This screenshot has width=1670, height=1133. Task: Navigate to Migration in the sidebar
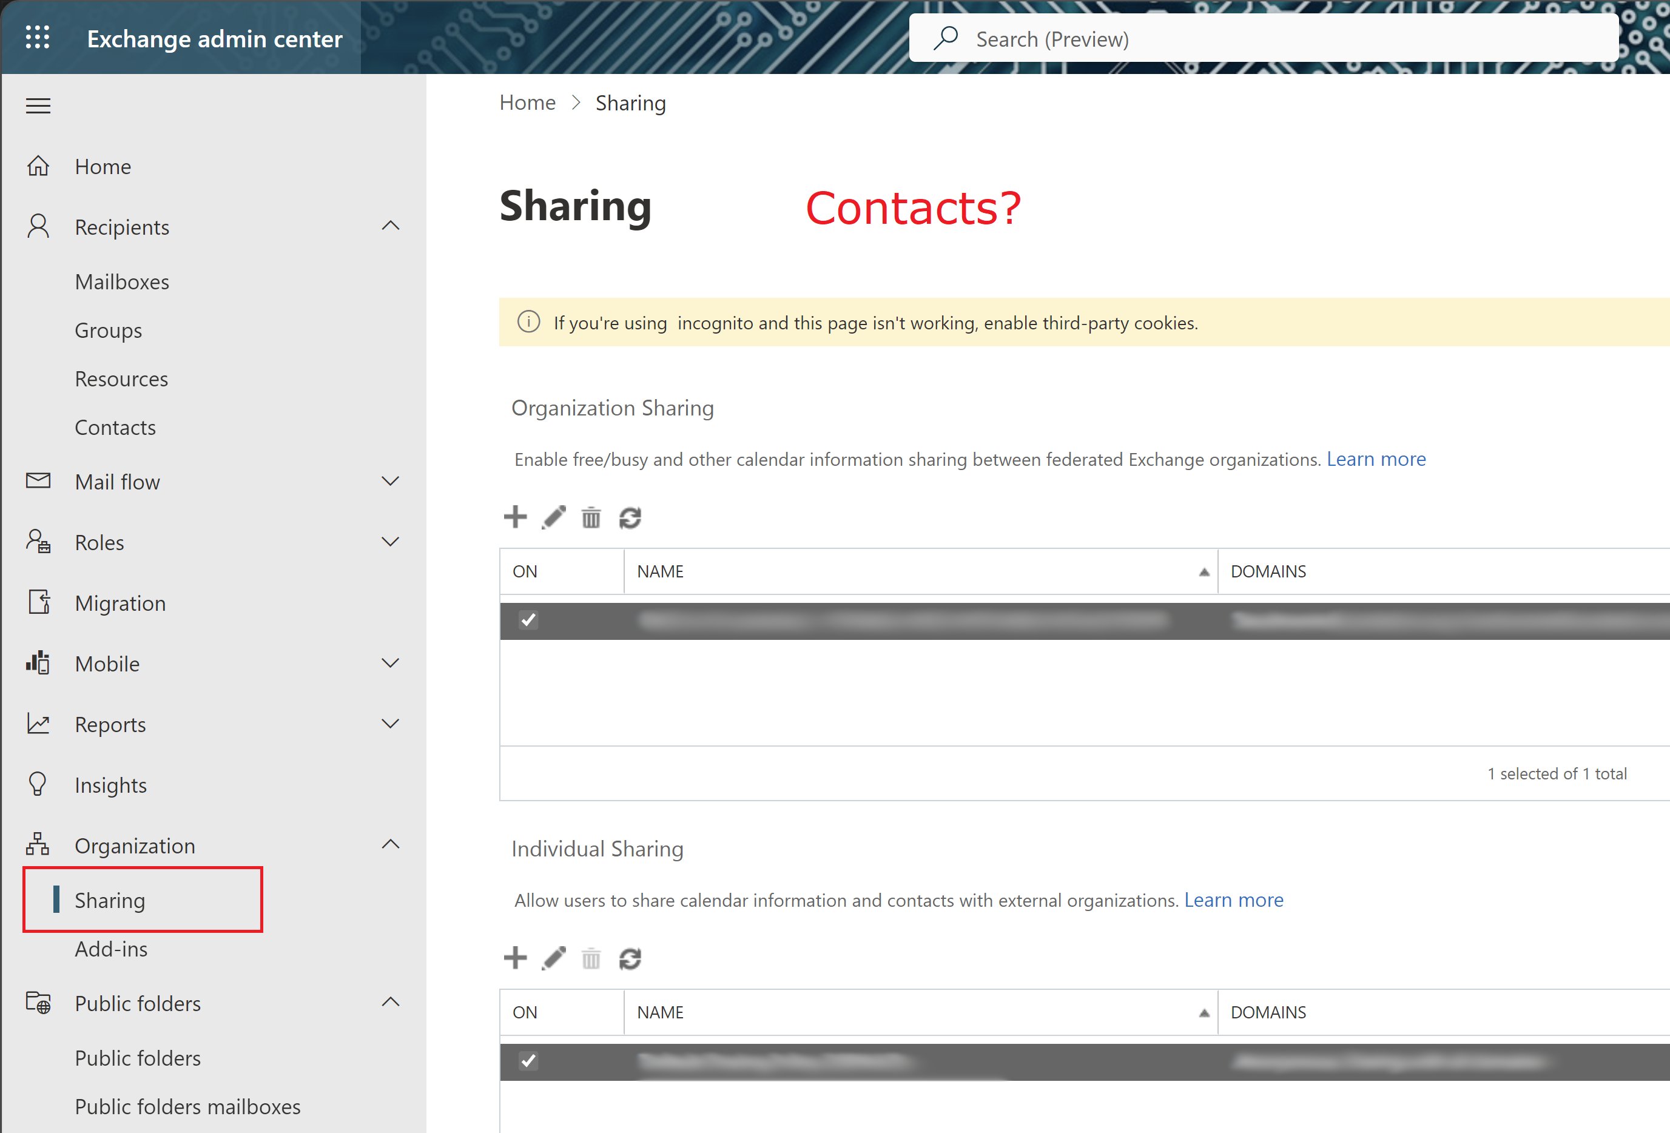[x=120, y=603]
